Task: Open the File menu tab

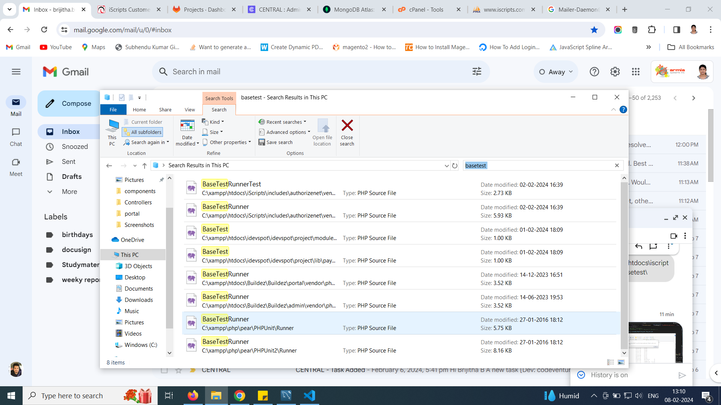Action: 113,109
